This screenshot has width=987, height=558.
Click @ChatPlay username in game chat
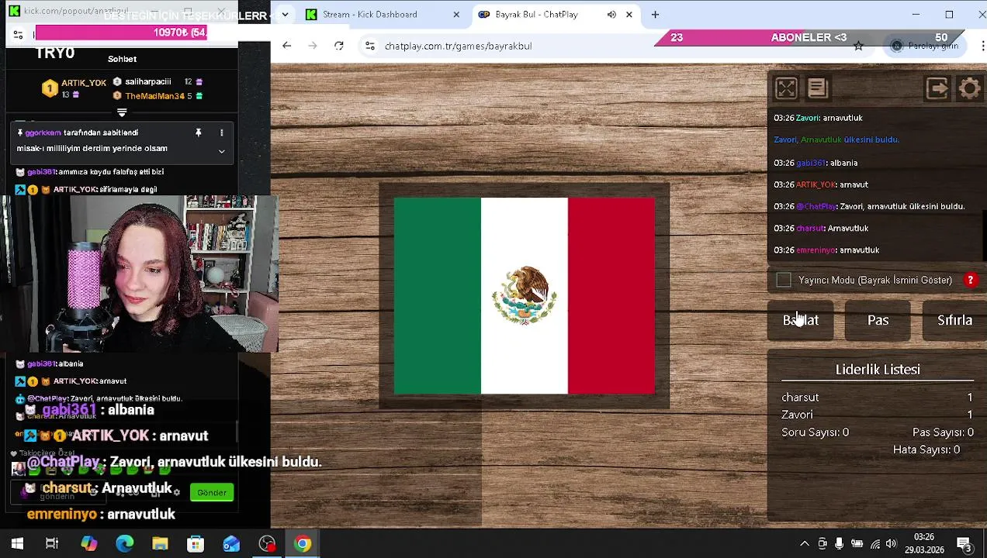816,207
